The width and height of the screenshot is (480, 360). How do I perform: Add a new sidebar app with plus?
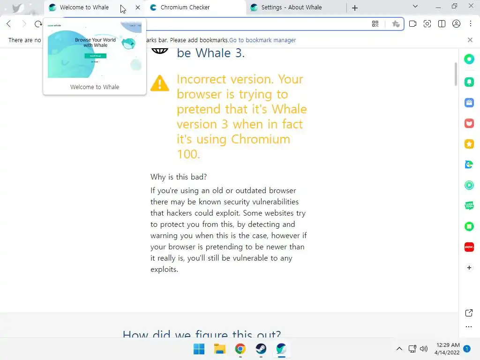(x=469, y=268)
